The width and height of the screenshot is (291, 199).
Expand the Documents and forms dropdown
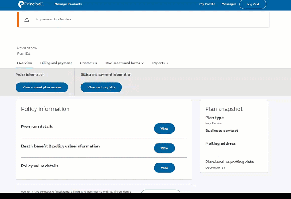pyautogui.click(x=124, y=63)
